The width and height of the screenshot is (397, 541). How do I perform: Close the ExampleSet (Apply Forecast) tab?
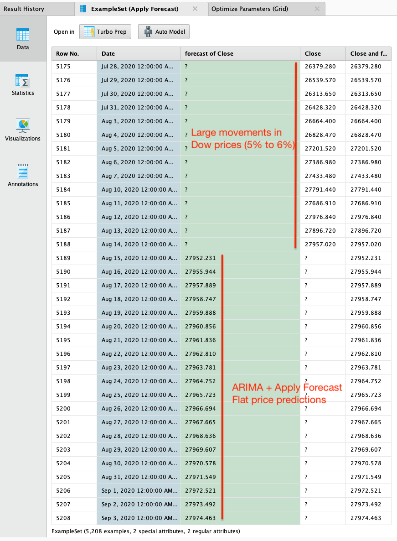tap(195, 9)
